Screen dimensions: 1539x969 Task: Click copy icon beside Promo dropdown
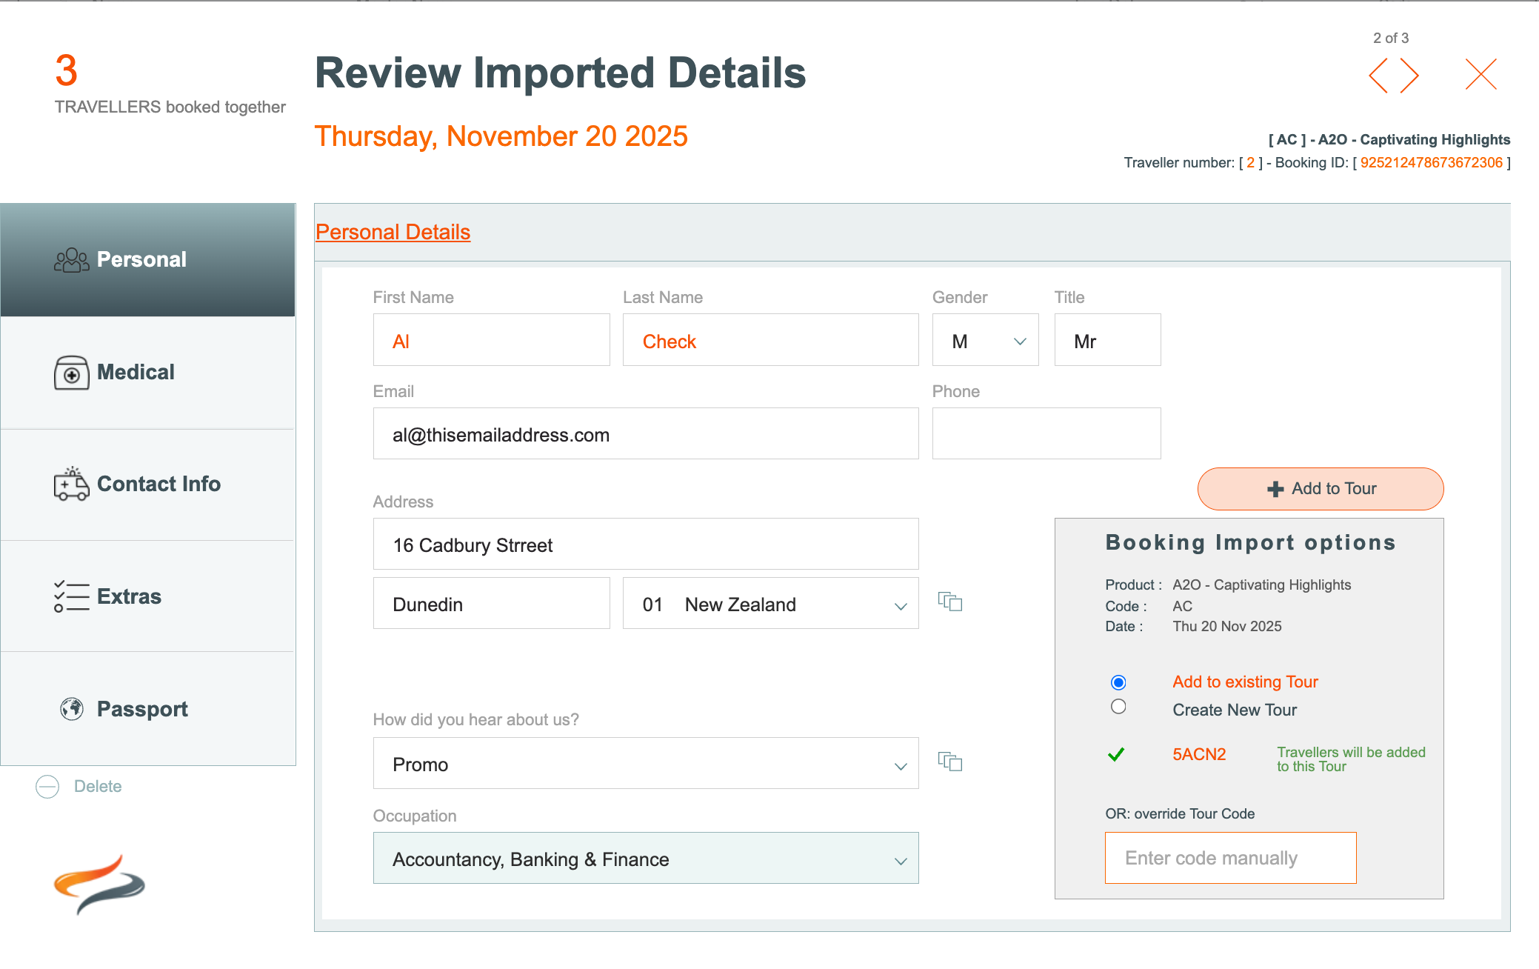pos(950,762)
